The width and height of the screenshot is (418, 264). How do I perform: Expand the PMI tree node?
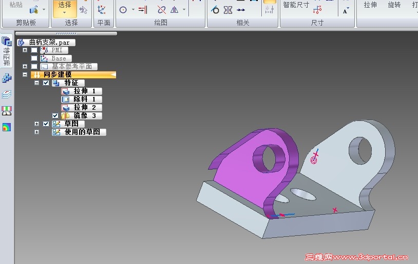[25, 50]
